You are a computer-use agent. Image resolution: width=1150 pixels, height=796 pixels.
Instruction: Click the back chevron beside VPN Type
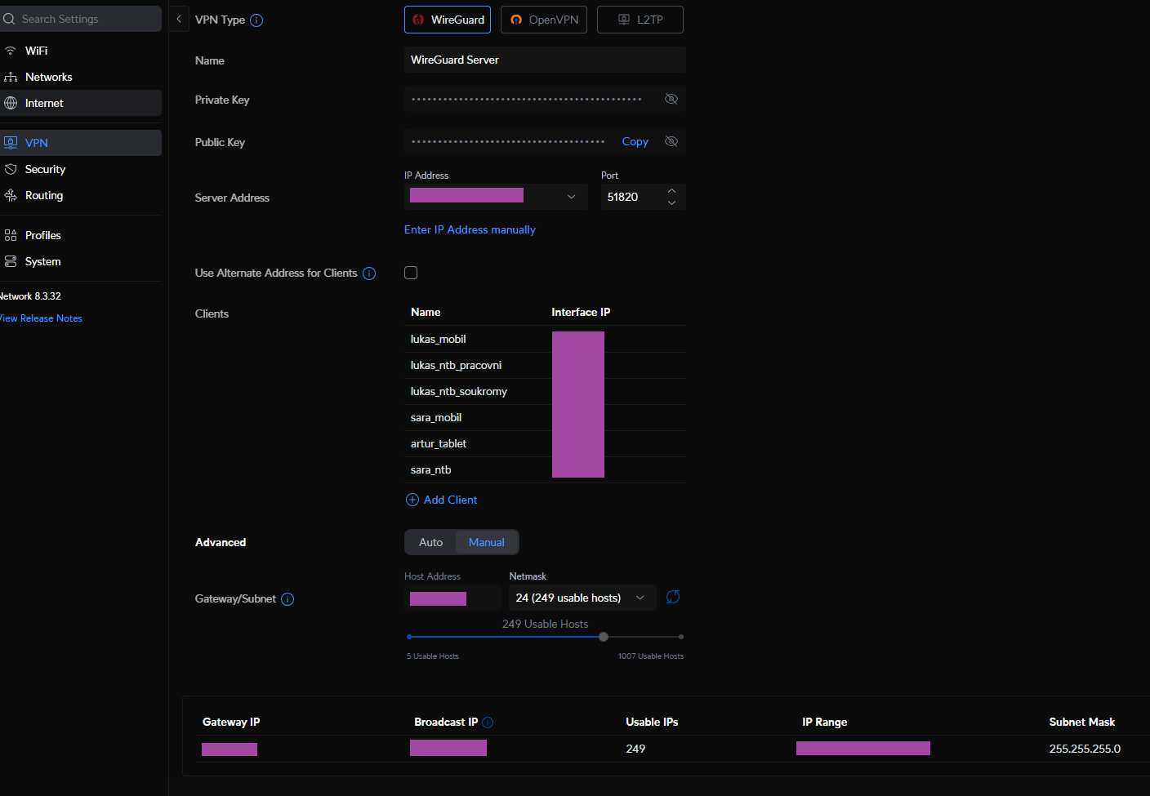(179, 19)
